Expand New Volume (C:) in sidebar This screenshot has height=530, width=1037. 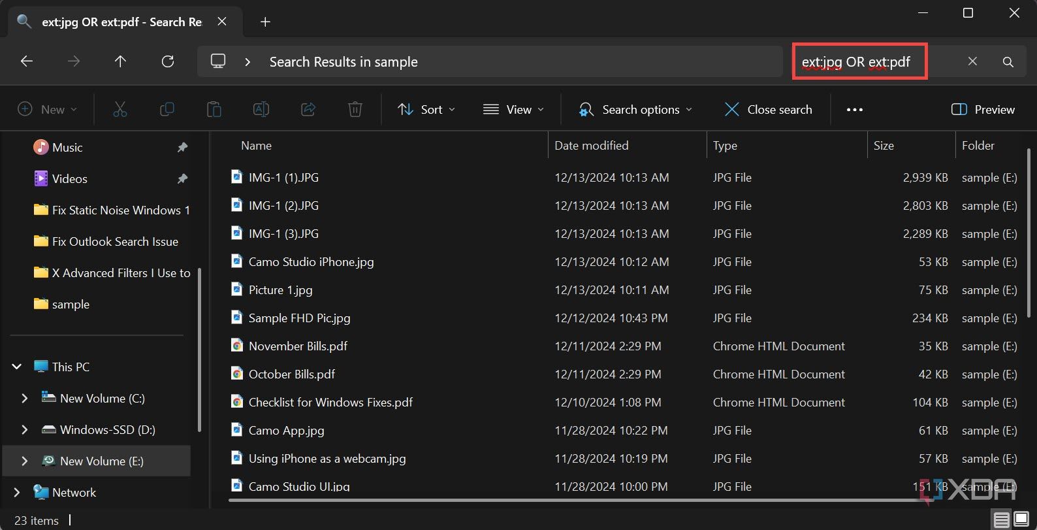click(x=25, y=398)
